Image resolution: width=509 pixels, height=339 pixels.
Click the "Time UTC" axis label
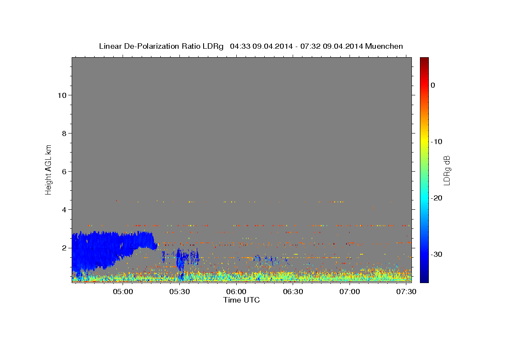[x=241, y=300]
